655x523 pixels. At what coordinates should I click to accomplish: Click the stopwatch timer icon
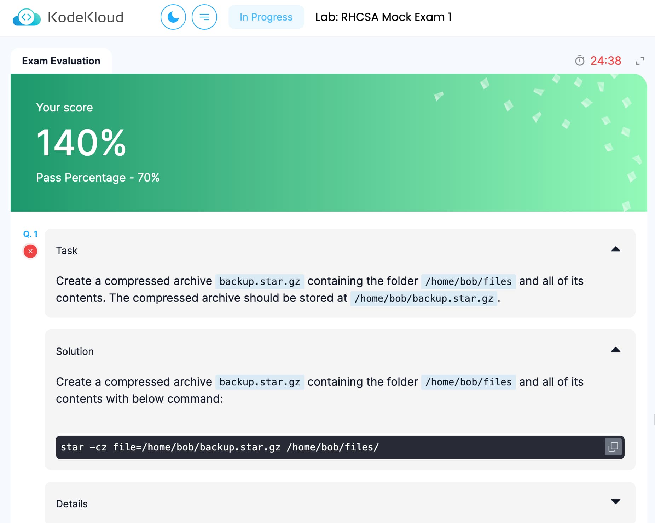coord(580,61)
